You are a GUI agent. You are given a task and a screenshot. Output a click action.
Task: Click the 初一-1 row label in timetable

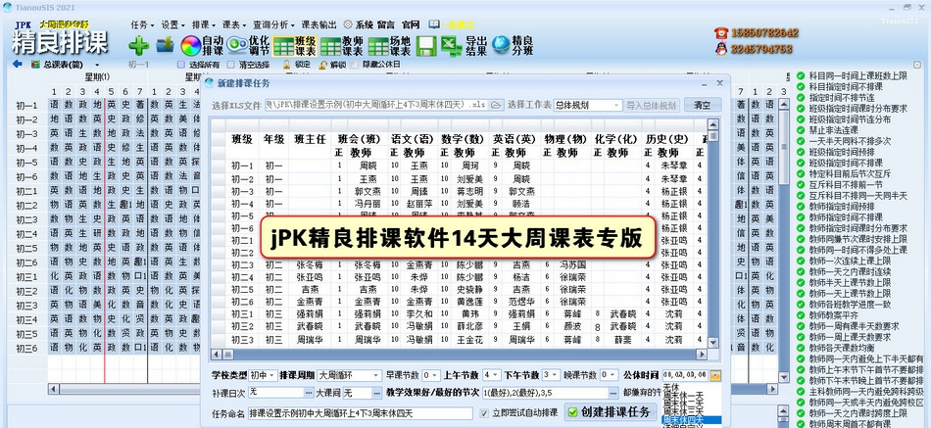click(26, 106)
